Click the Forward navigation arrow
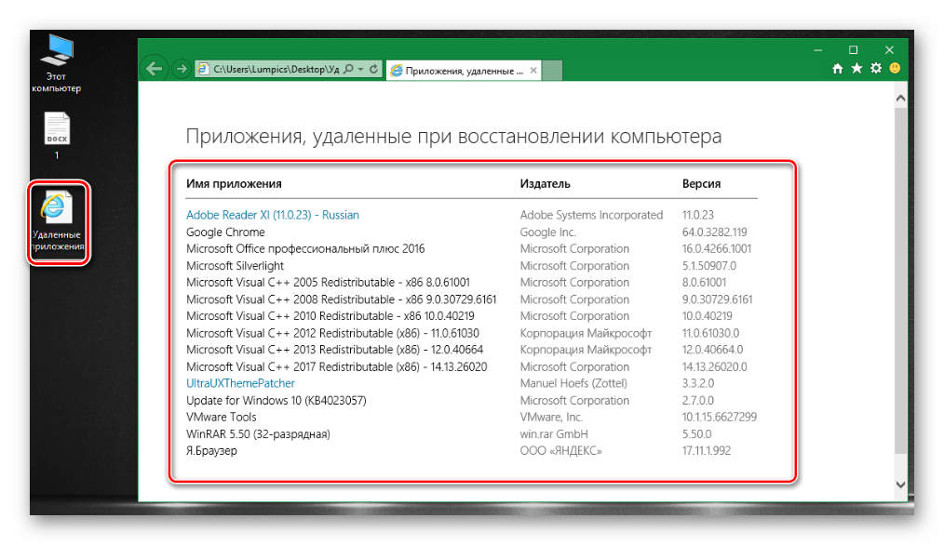The image size is (944, 545). (x=182, y=69)
